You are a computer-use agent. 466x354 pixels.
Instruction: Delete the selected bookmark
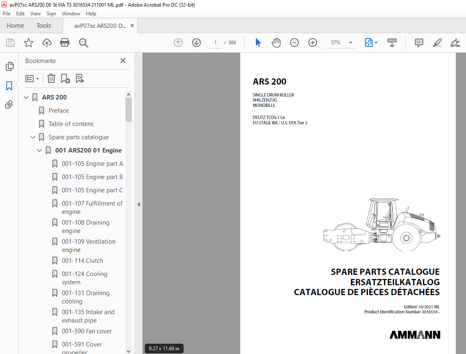coord(51,79)
